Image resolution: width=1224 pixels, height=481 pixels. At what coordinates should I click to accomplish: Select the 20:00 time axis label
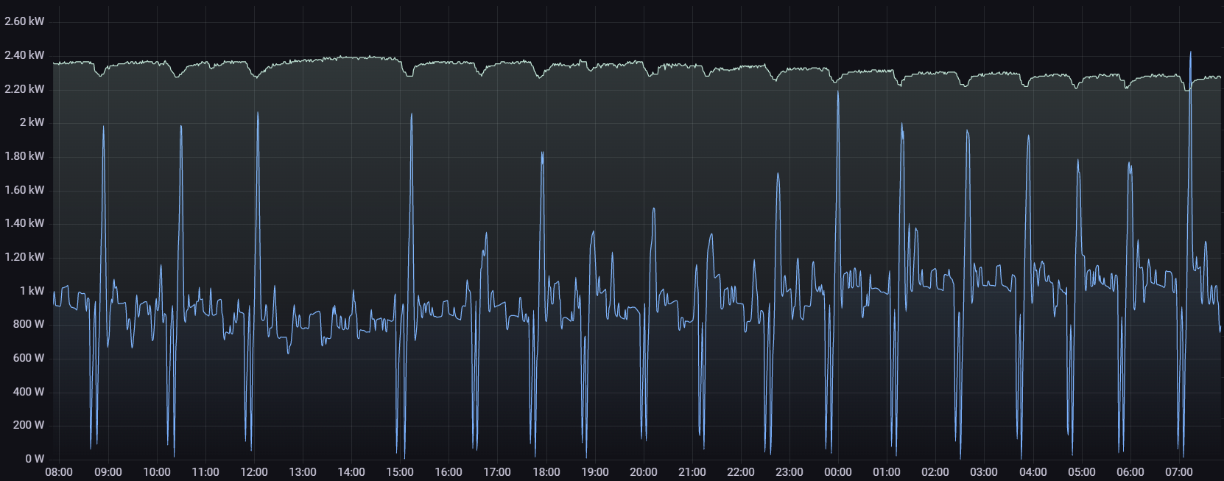[644, 472]
